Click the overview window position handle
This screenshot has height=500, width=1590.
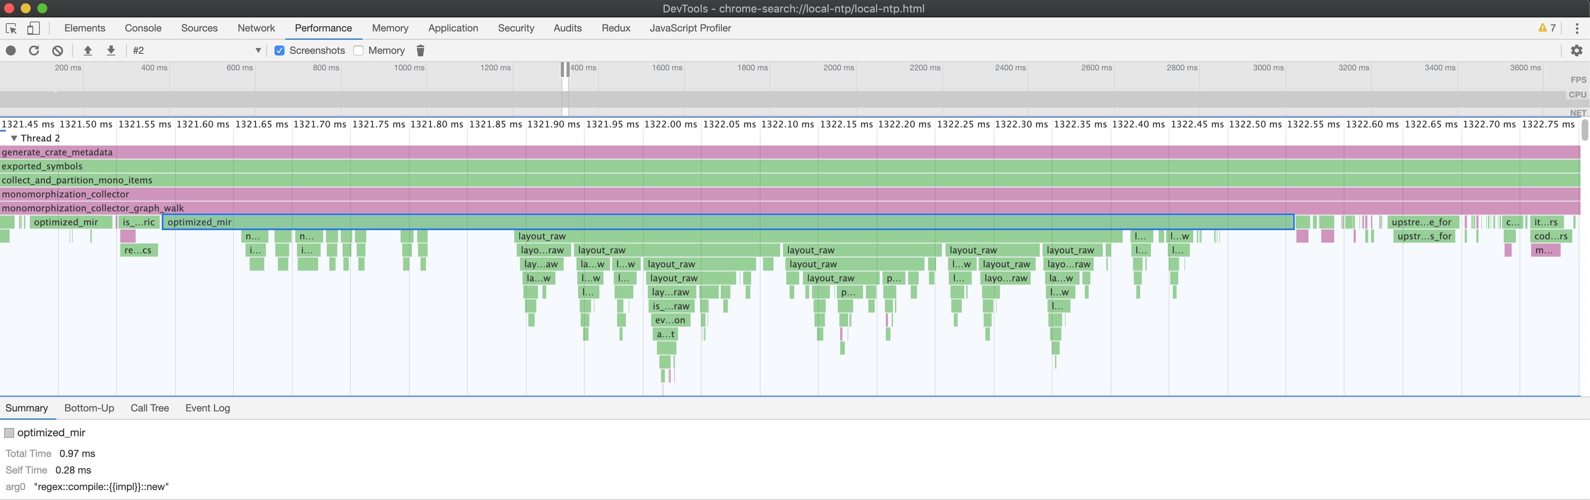[x=565, y=70]
